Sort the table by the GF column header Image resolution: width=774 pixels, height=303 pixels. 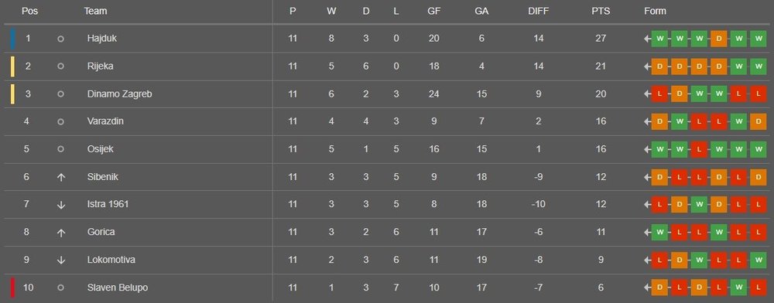tap(434, 11)
